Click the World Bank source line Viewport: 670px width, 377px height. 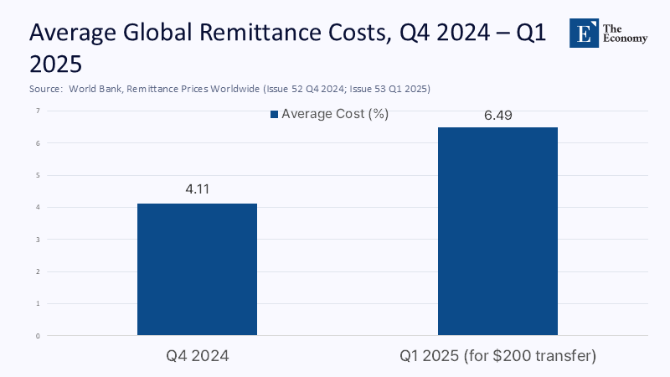pyautogui.click(x=235, y=89)
